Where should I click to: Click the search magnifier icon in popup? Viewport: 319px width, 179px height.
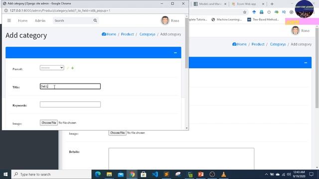[x=95, y=20]
